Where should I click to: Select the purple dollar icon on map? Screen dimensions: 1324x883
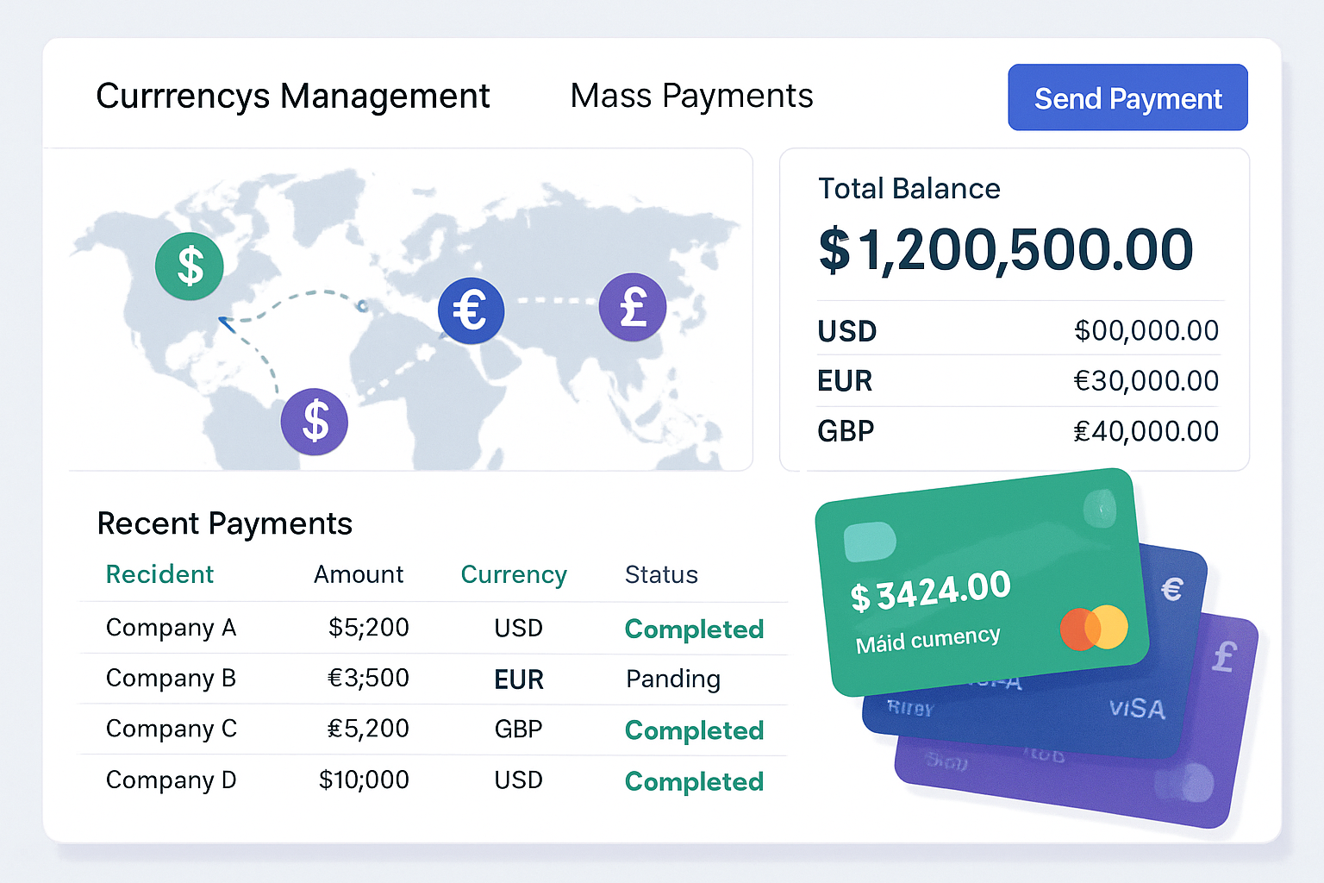pos(315,422)
